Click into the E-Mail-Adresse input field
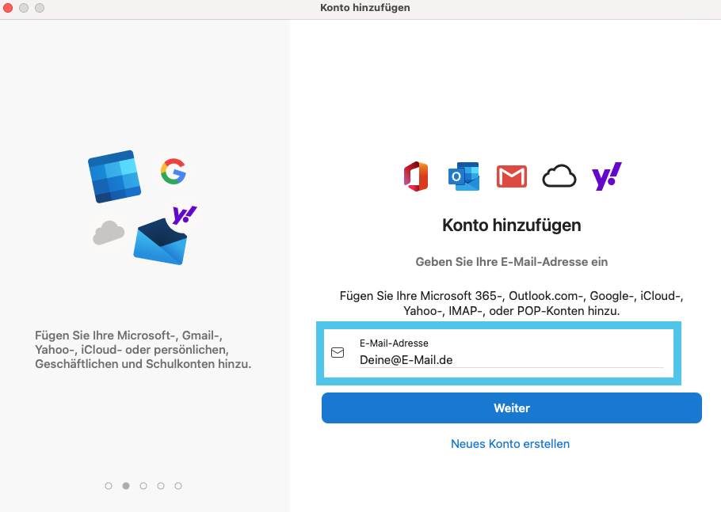 [x=511, y=359]
